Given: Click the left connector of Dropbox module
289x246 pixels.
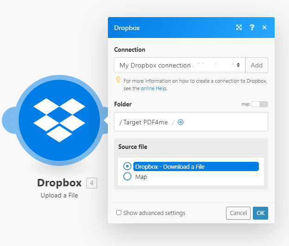Looking at the screenshot, I should [8, 120].
